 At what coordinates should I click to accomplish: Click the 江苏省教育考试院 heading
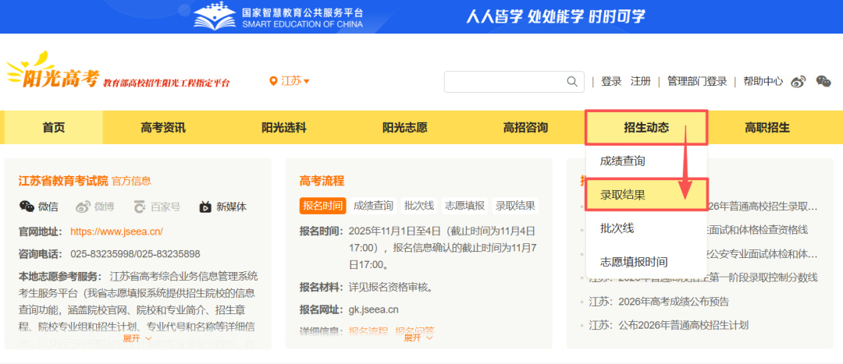tap(63, 181)
